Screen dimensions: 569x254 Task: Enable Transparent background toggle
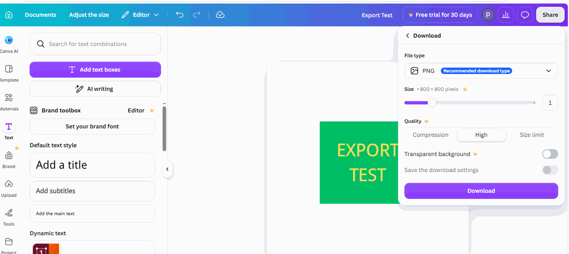coord(550,154)
